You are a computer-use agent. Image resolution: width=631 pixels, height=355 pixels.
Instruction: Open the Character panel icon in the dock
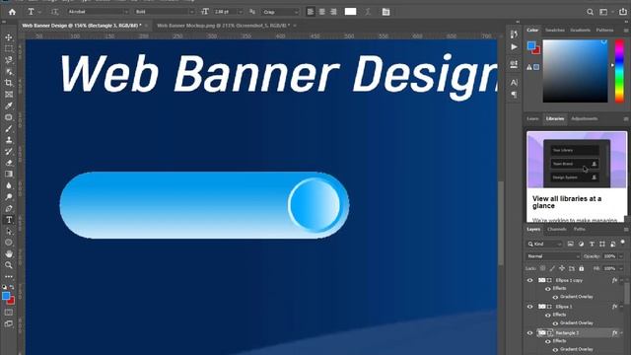point(514,83)
